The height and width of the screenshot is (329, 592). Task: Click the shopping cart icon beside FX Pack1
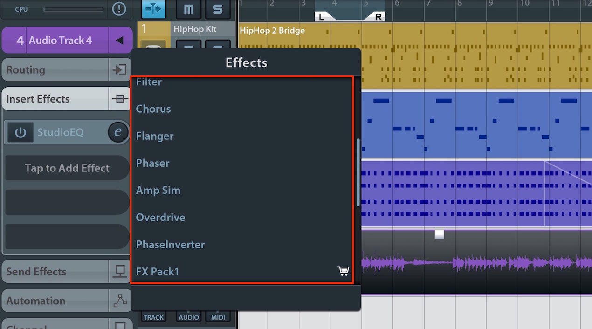click(x=343, y=271)
